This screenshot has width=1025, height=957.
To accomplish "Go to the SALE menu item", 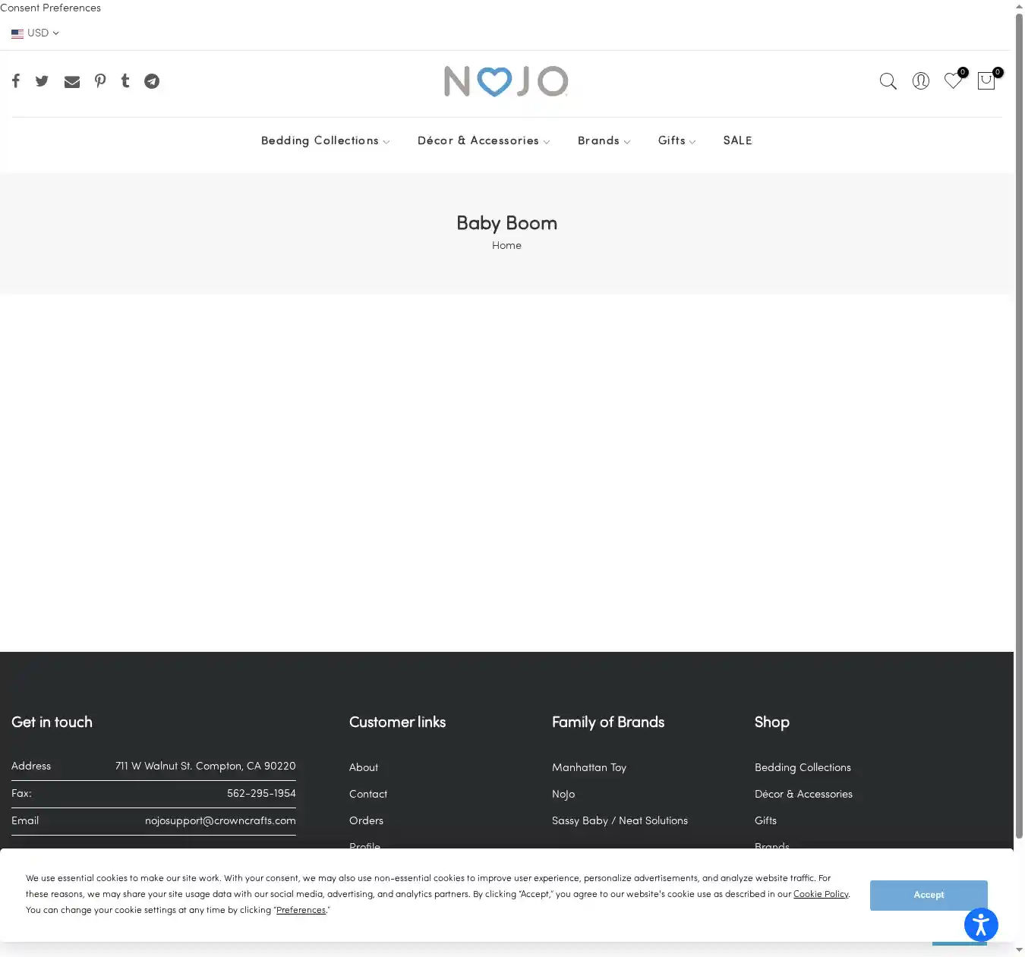I will click(x=737, y=141).
